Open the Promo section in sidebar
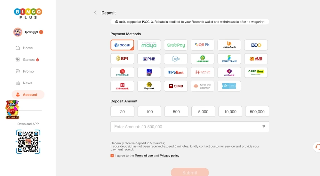Image resolution: width=320 pixels, height=176 pixels. pos(28,71)
